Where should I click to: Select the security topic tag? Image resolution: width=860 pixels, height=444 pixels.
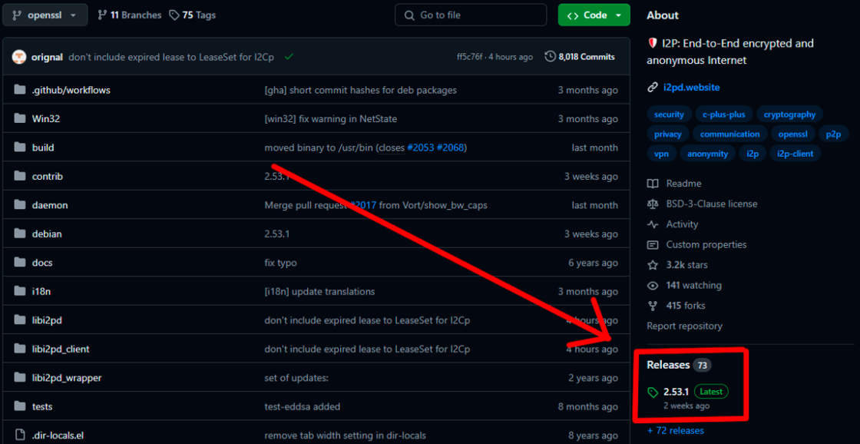[x=669, y=114]
